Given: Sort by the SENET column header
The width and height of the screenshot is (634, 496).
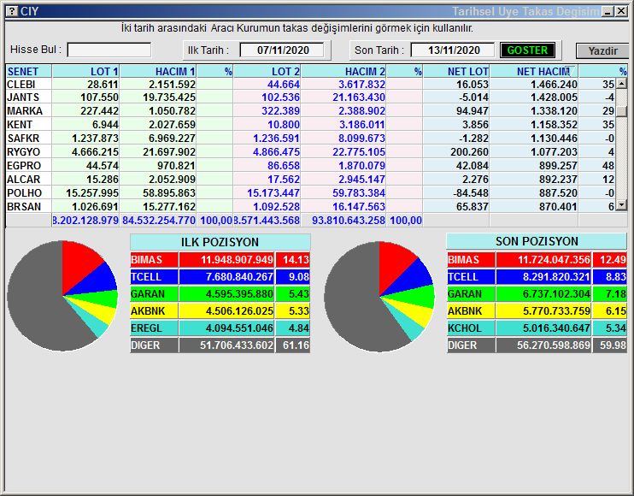Looking at the screenshot, I should coord(28,72).
